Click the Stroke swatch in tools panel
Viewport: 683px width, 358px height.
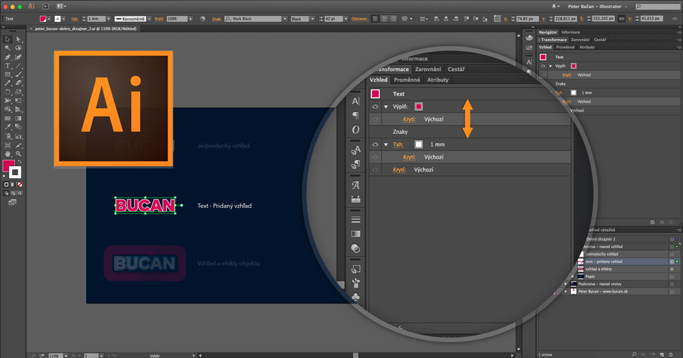click(x=15, y=172)
